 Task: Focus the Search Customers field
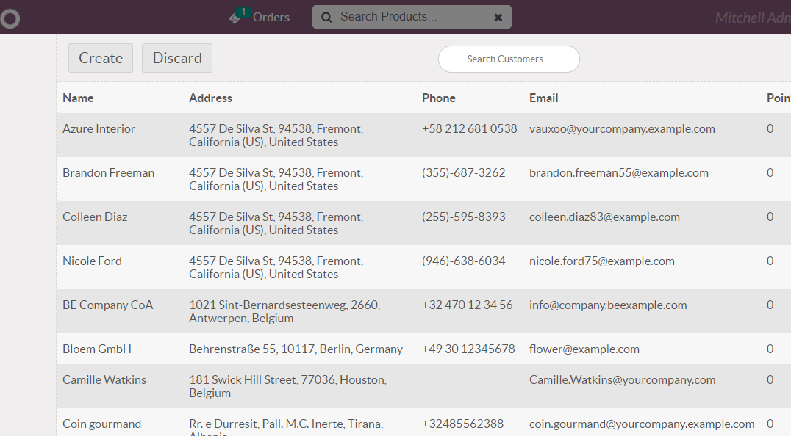(509, 59)
